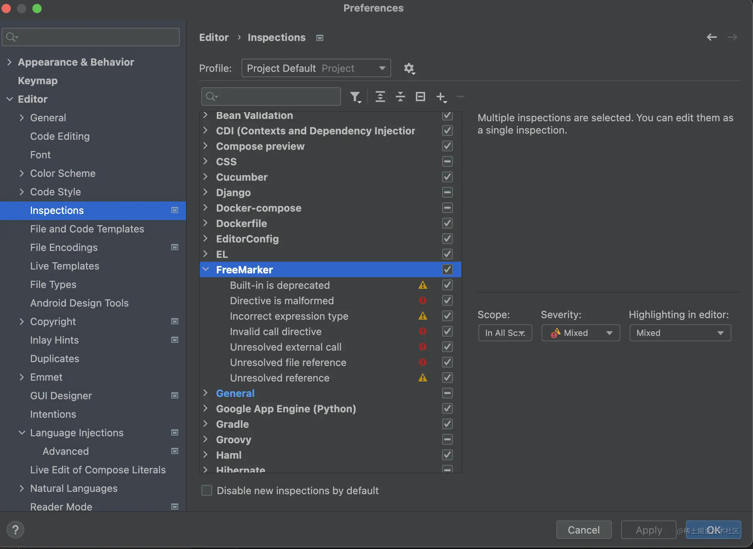The image size is (753, 549).
Task: Toggle the Django inspections checkbox
Action: pyautogui.click(x=447, y=192)
